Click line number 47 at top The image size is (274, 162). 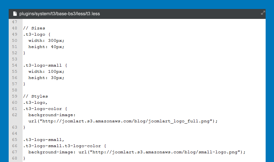click(x=15, y=22)
